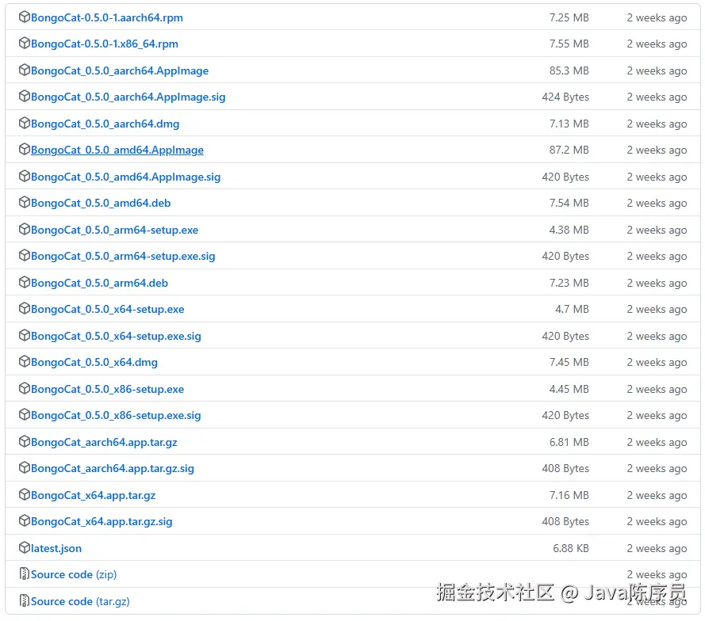Click the 87.2 MB size value

pyautogui.click(x=569, y=150)
